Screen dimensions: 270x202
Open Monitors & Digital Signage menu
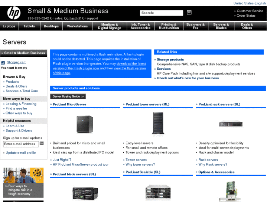coord(110,26)
